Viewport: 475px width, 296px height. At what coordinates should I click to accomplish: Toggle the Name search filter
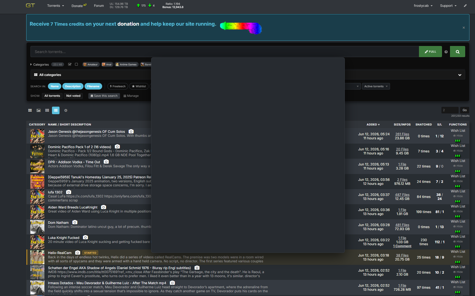54,86
